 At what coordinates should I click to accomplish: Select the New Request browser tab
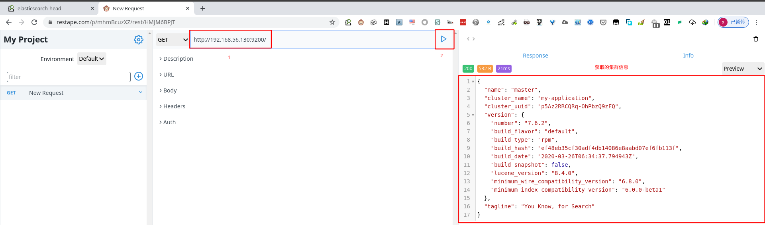pos(145,8)
